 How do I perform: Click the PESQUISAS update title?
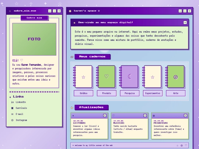161,123
